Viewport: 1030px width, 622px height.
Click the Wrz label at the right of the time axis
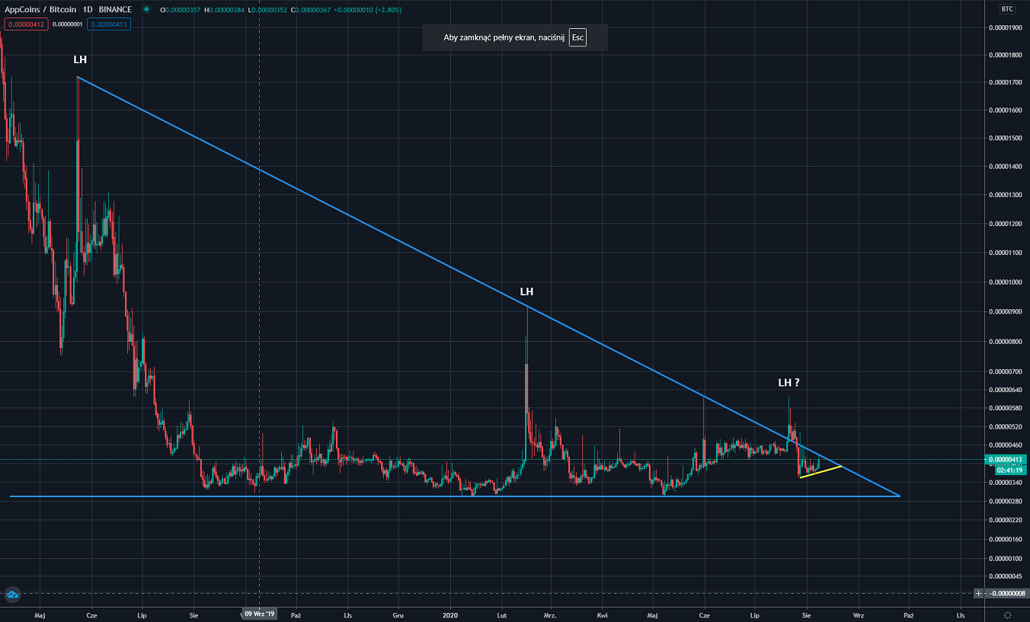tap(859, 614)
